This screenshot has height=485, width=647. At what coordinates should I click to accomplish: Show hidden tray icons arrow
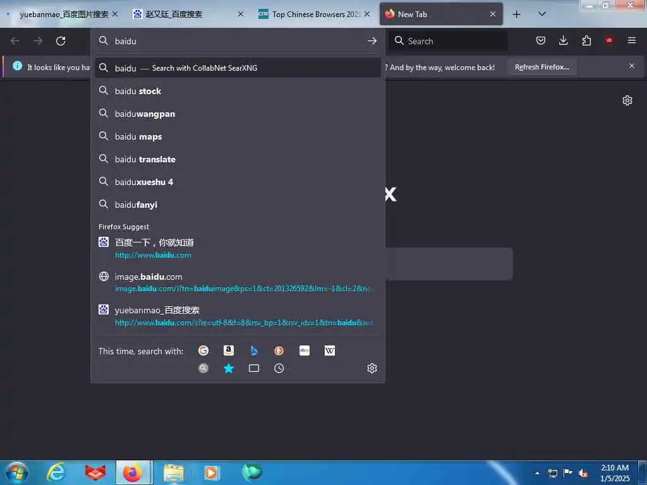537,473
